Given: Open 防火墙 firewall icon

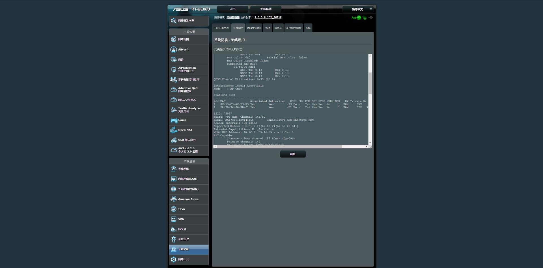Looking at the screenshot, I should point(174,229).
